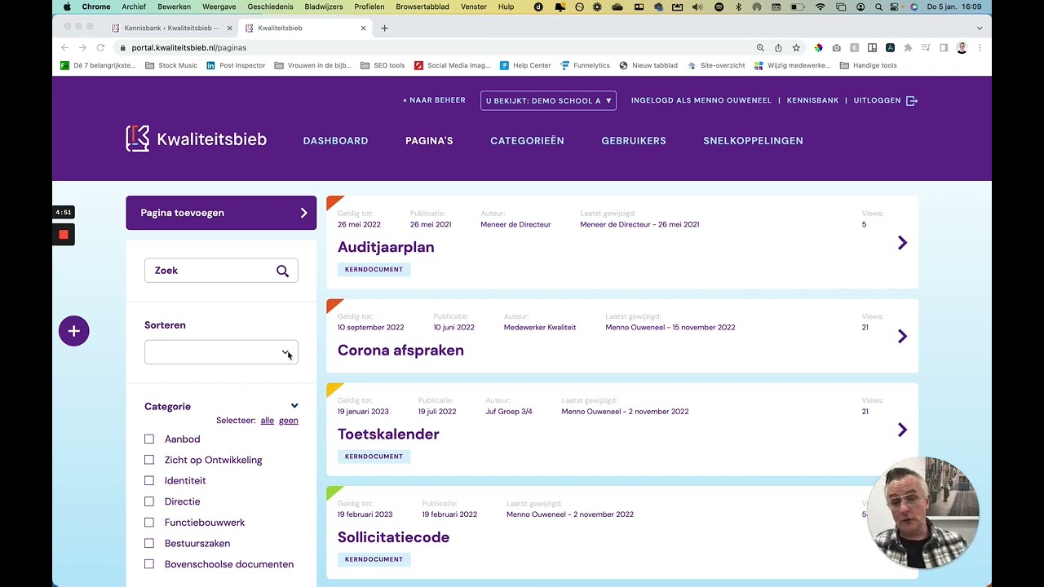
Task: Collapse the Categorie filter section
Action: (294, 406)
